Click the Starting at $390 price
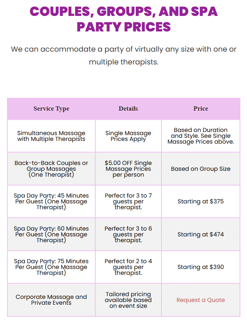The image size is (247, 321). tap(201, 267)
